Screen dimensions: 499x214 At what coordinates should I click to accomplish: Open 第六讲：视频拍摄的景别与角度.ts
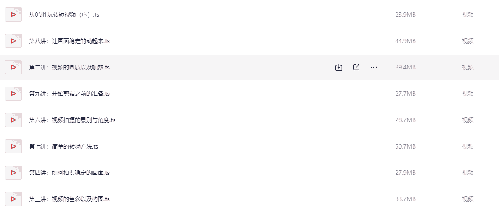point(72,120)
